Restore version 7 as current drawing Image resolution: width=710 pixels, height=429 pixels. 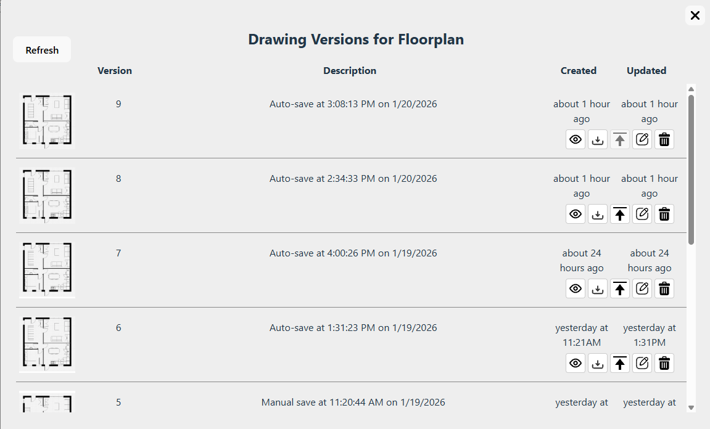coord(620,289)
